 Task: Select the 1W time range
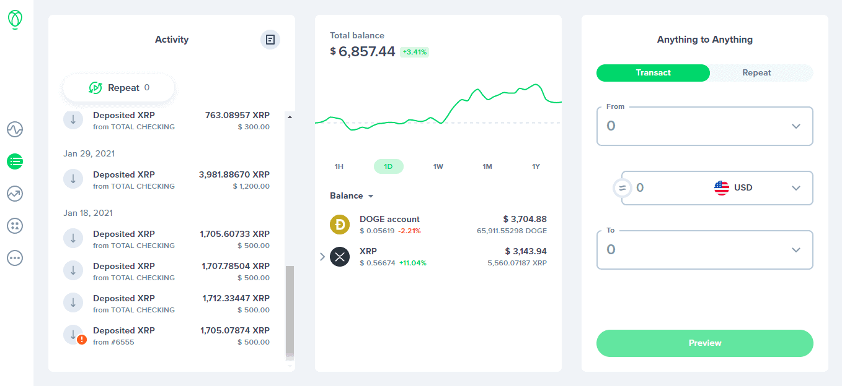(438, 166)
